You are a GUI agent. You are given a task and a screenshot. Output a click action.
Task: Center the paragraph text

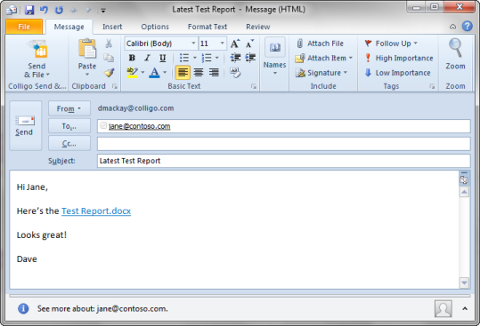pos(199,72)
